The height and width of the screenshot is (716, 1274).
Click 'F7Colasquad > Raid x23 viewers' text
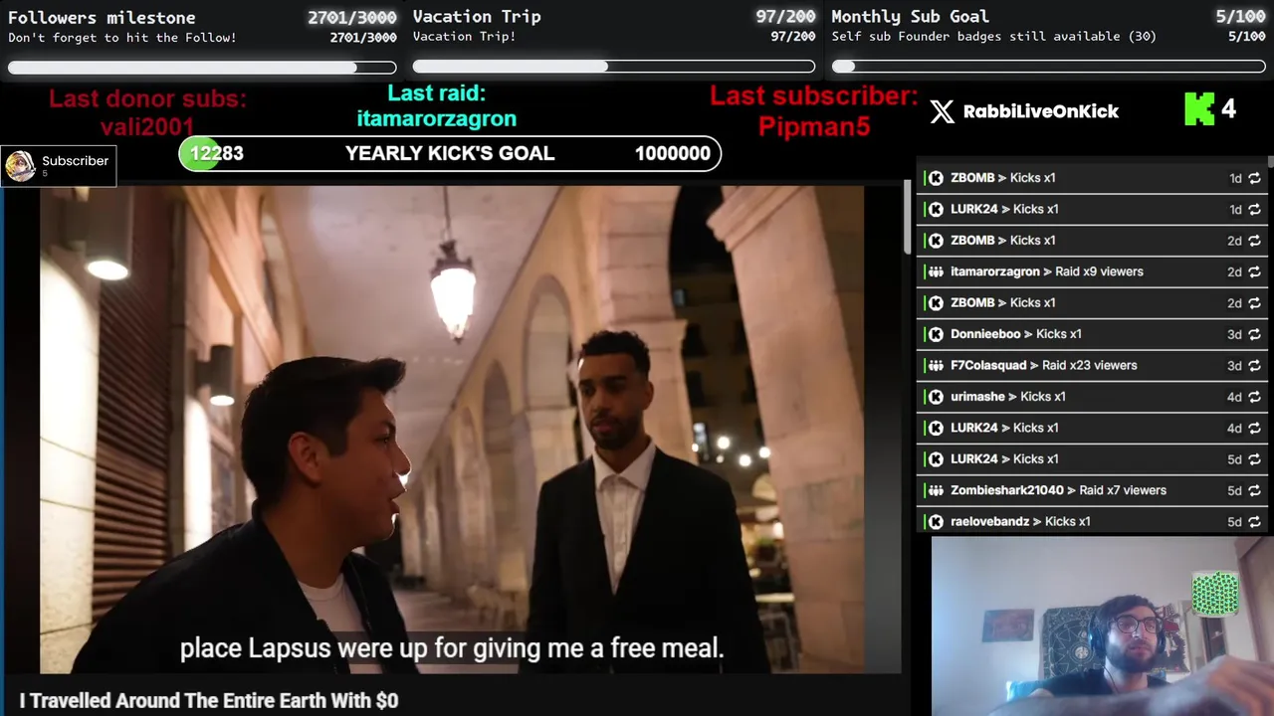(1044, 365)
